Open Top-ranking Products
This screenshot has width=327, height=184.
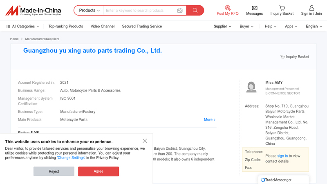(66, 27)
